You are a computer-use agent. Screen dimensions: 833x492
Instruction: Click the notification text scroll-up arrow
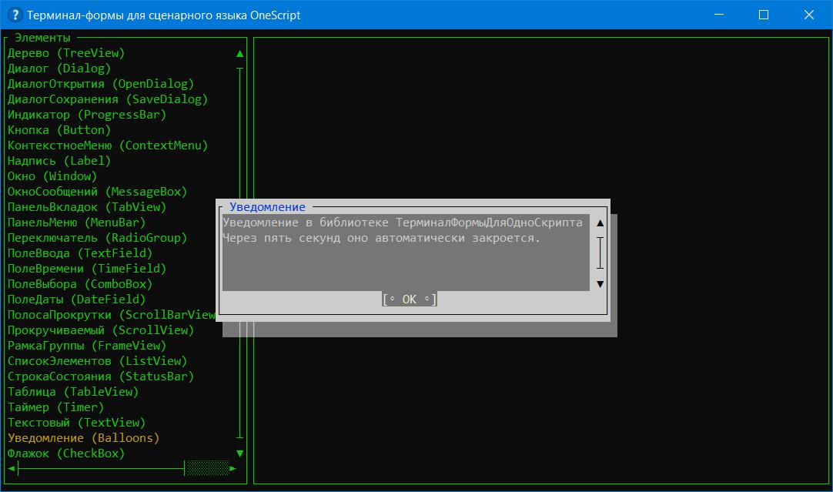pyautogui.click(x=600, y=223)
